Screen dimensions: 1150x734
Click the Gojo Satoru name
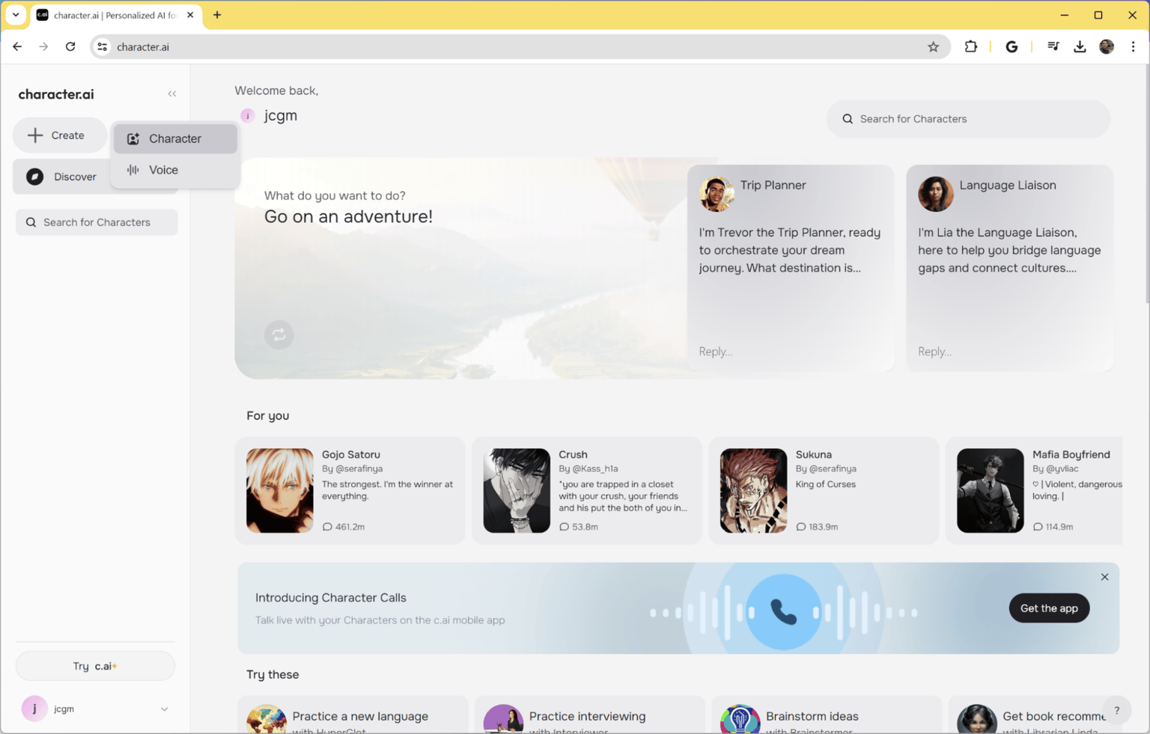tap(351, 454)
